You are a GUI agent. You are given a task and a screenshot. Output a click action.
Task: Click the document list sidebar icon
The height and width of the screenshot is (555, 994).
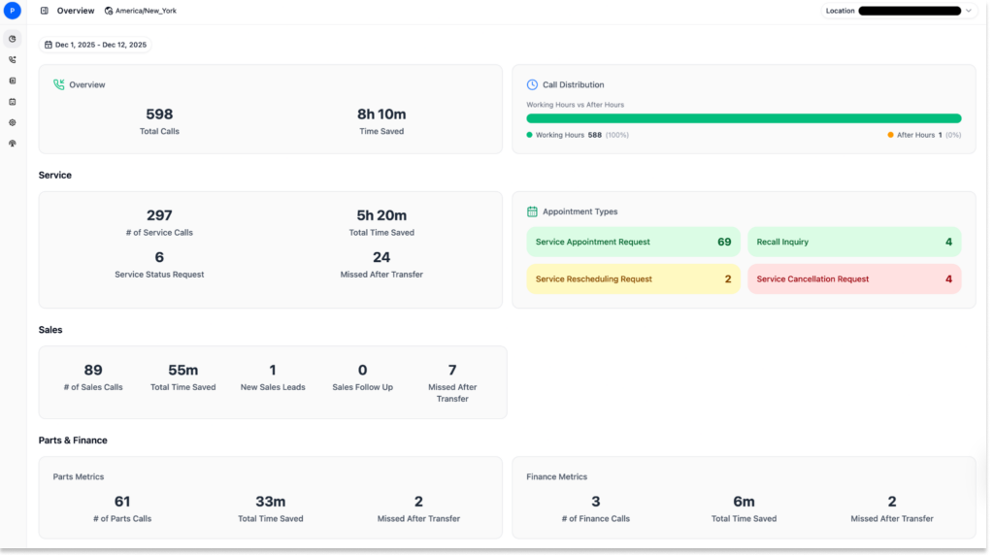tap(13, 81)
